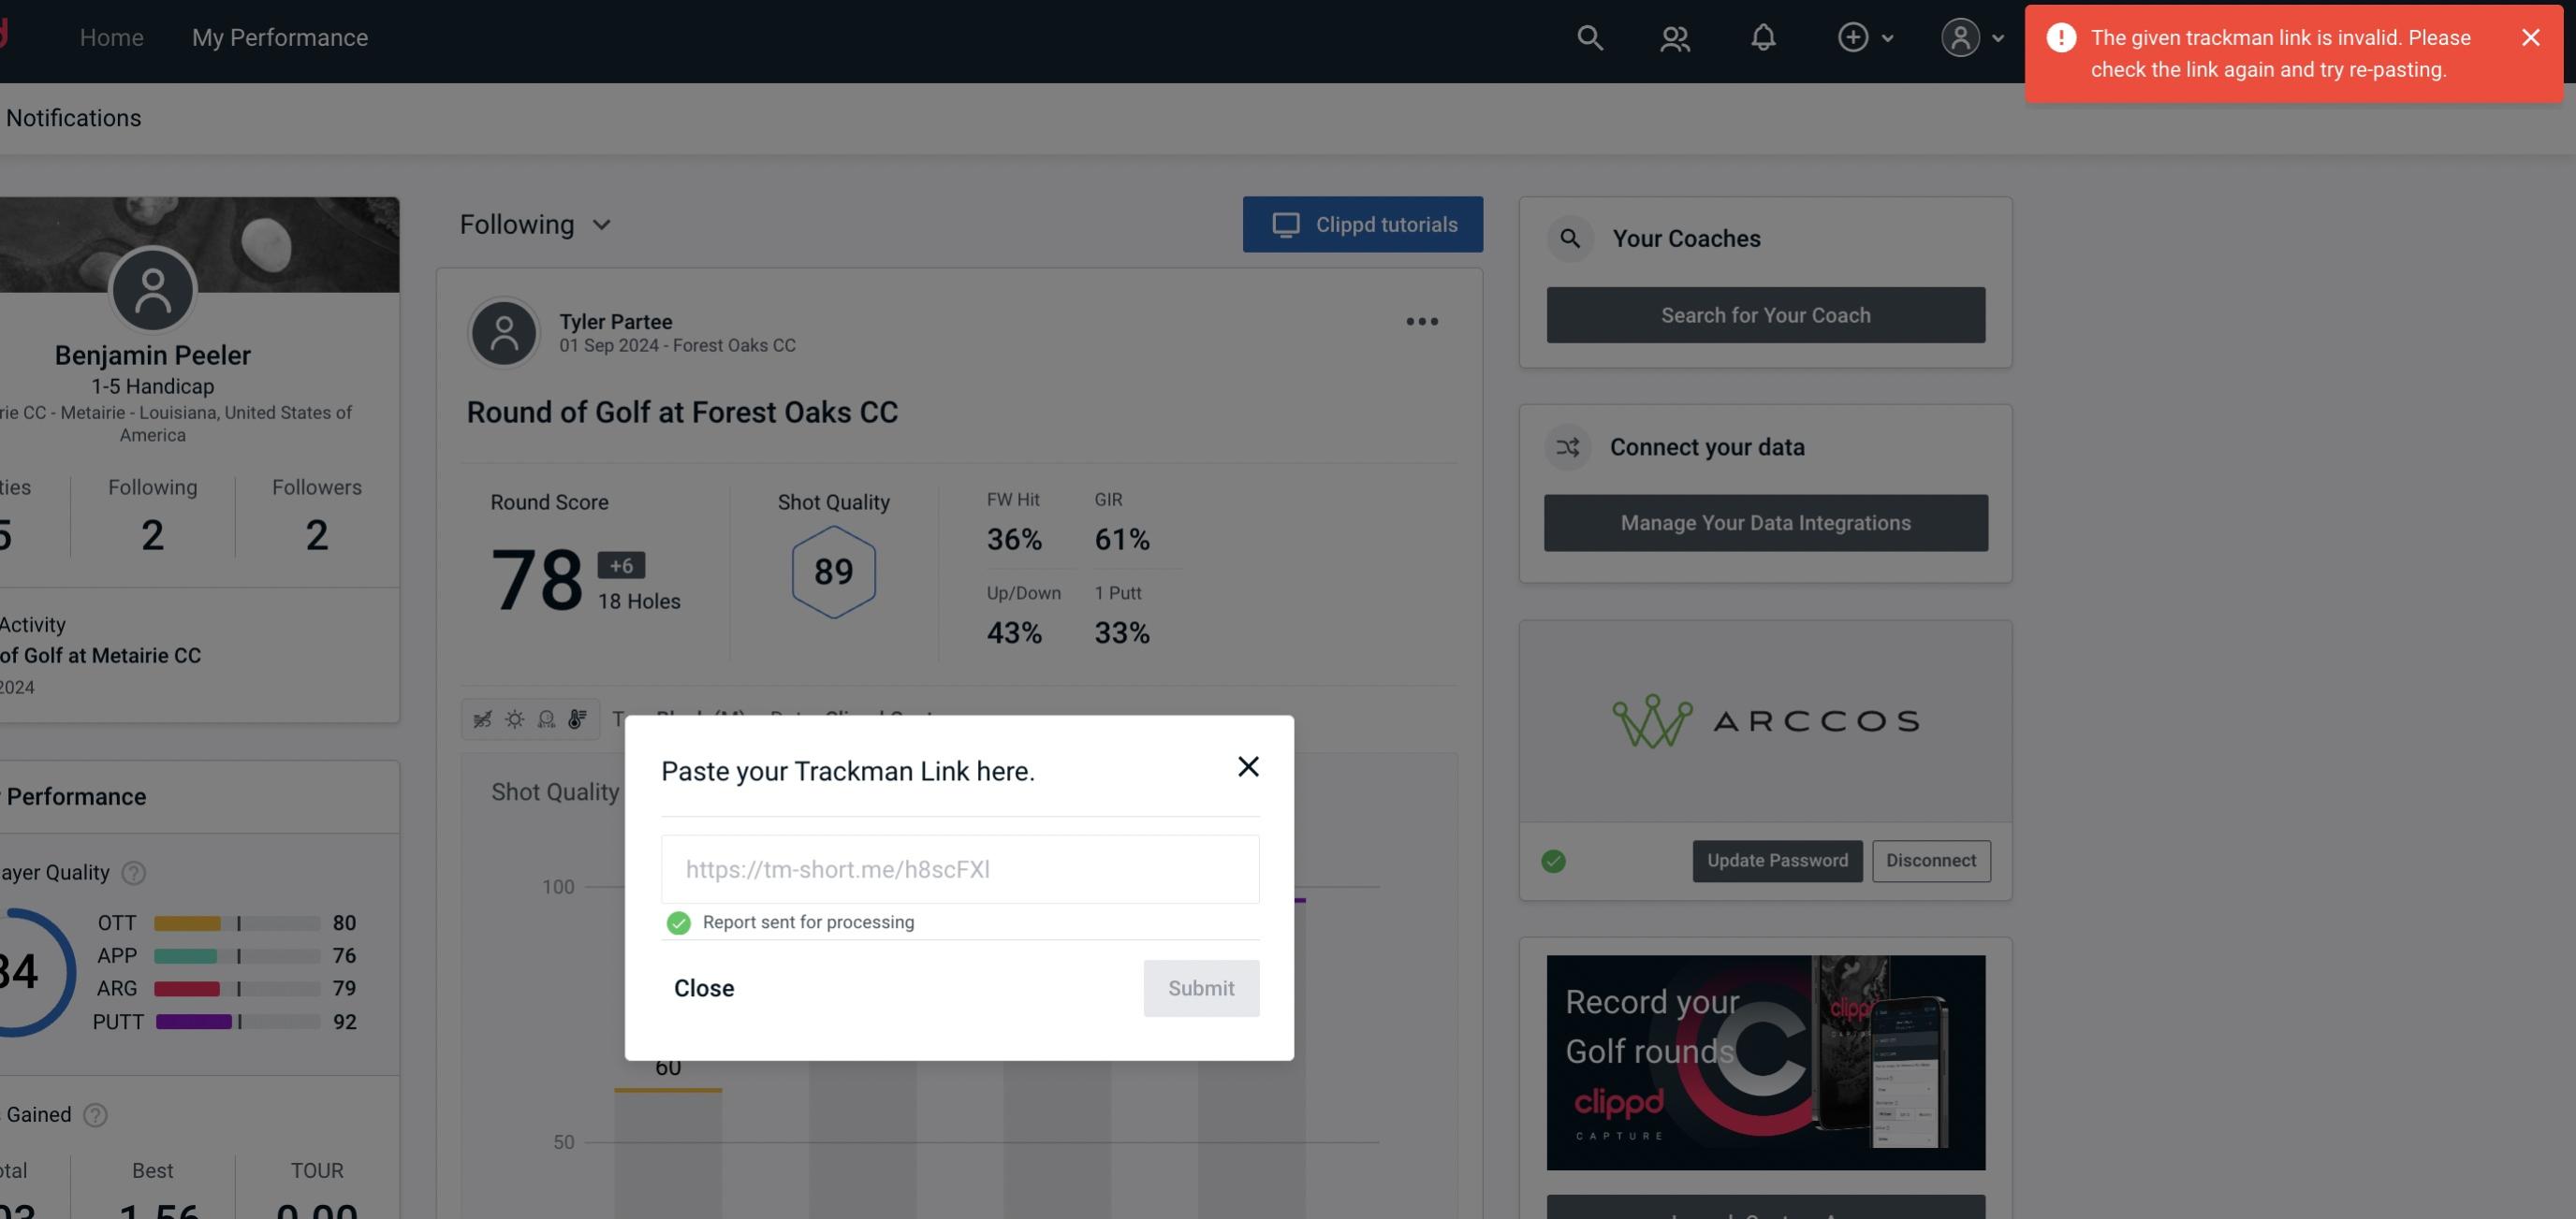
Task: Select the Home menu item
Action: click(x=111, y=36)
